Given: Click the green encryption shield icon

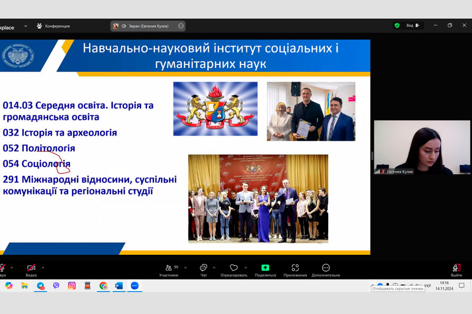Looking at the screenshot, I should pyautogui.click(x=397, y=26).
